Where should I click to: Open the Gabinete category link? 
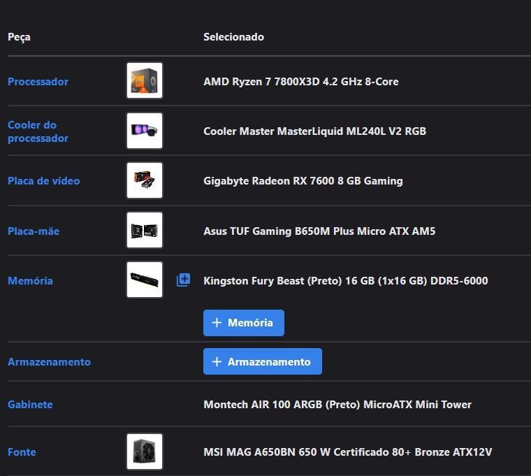point(30,404)
